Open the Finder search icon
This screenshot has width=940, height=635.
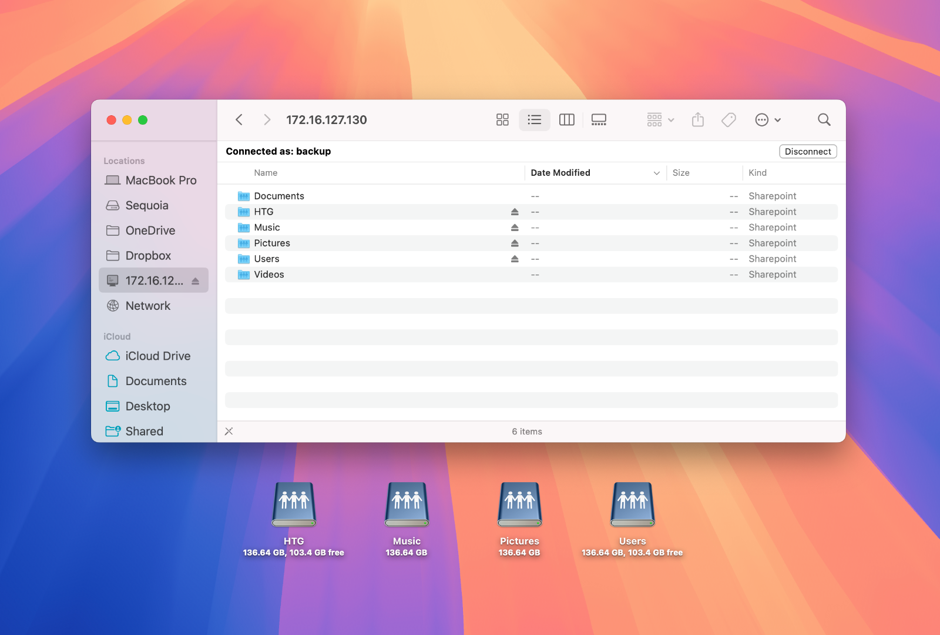pyautogui.click(x=824, y=120)
